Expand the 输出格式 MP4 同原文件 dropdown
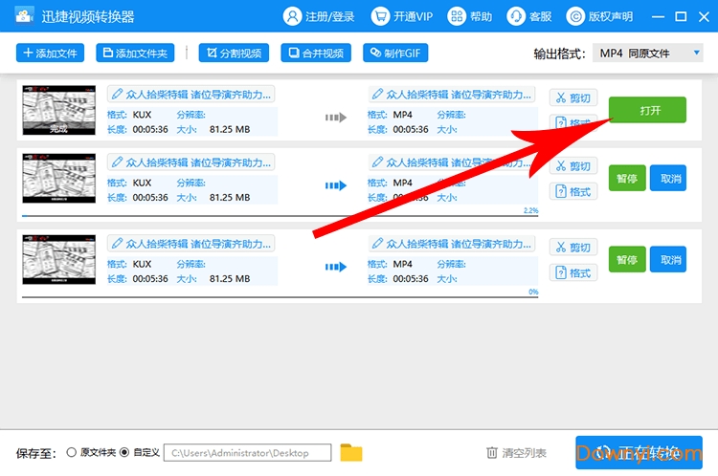 click(647, 53)
